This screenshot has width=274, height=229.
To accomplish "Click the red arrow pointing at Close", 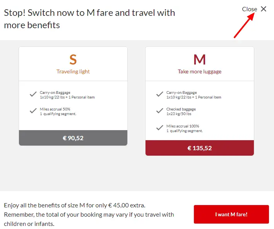I will pos(244,25).
